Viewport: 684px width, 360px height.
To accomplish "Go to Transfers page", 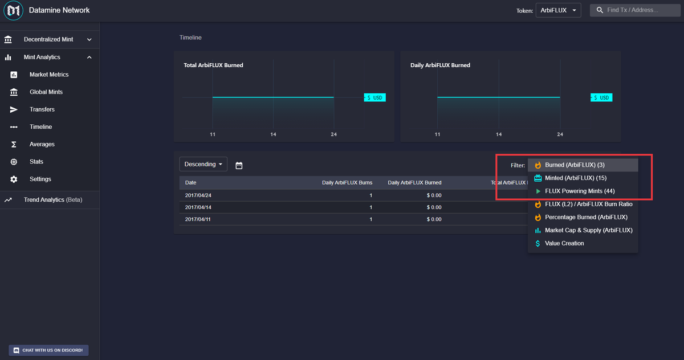I will 50,109.
